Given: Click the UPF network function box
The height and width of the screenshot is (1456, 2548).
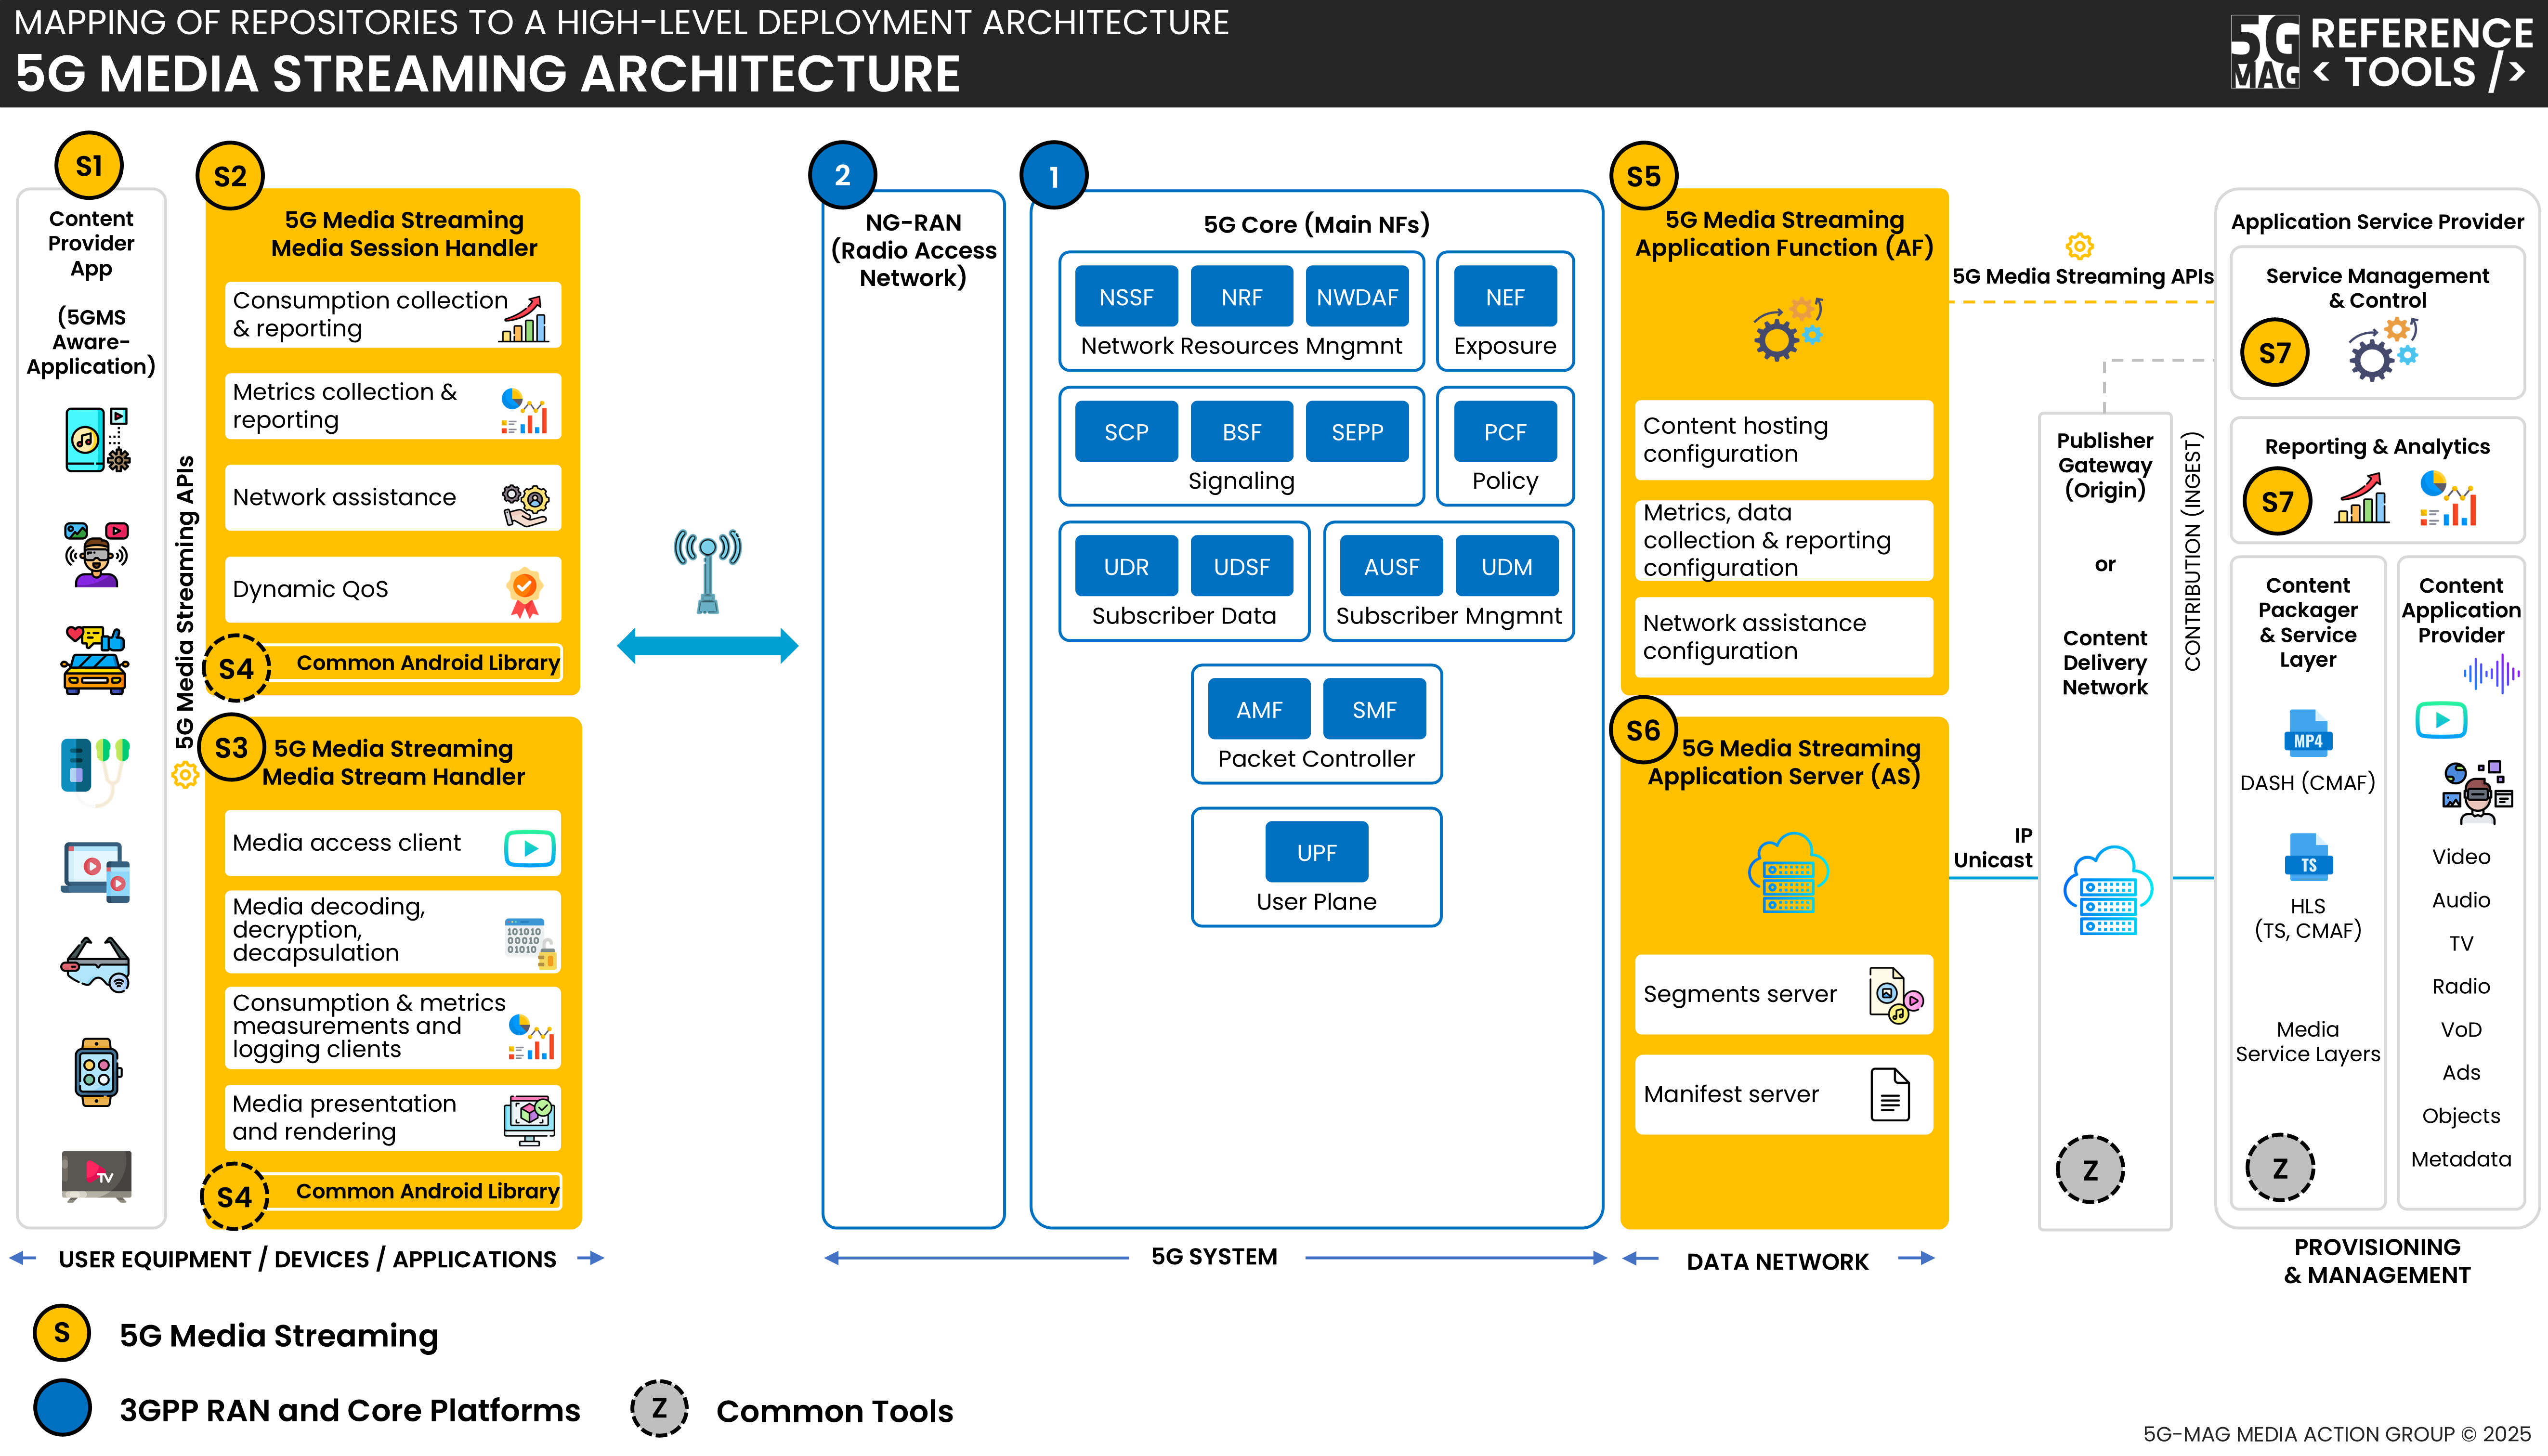Looking at the screenshot, I should click(x=1316, y=852).
